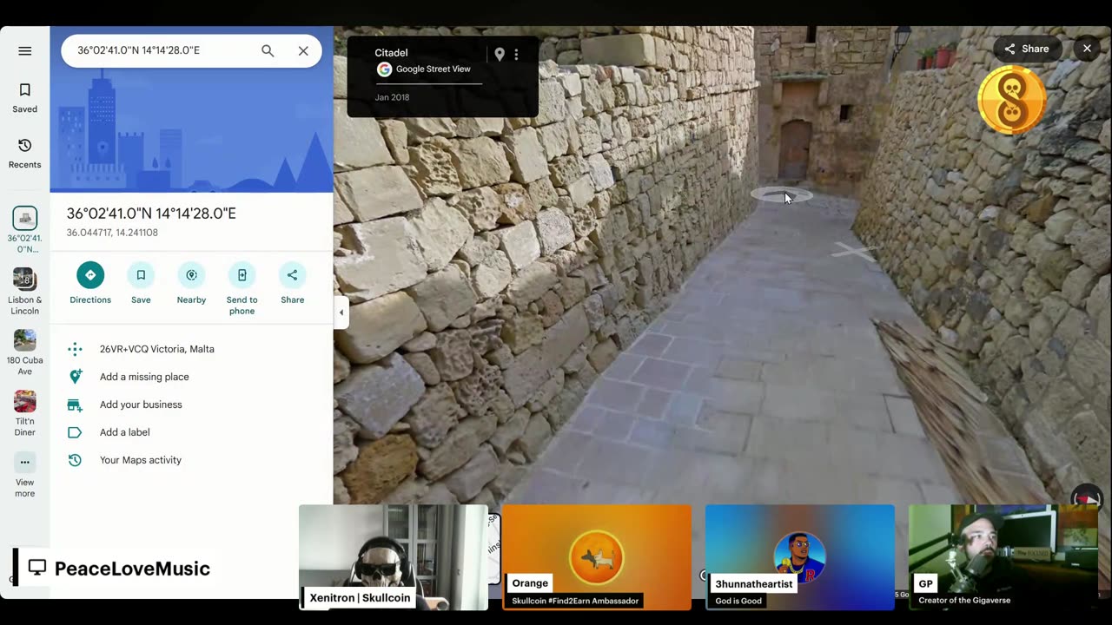Click Google Street View attribution link
Viewport: 1112px width, 625px height.
click(433, 69)
